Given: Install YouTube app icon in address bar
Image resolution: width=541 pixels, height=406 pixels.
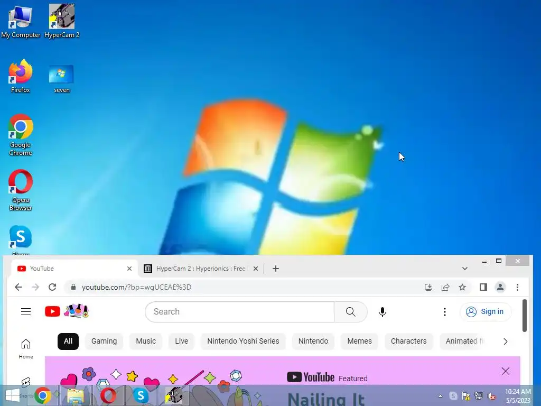Looking at the screenshot, I should click(x=428, y=287).
